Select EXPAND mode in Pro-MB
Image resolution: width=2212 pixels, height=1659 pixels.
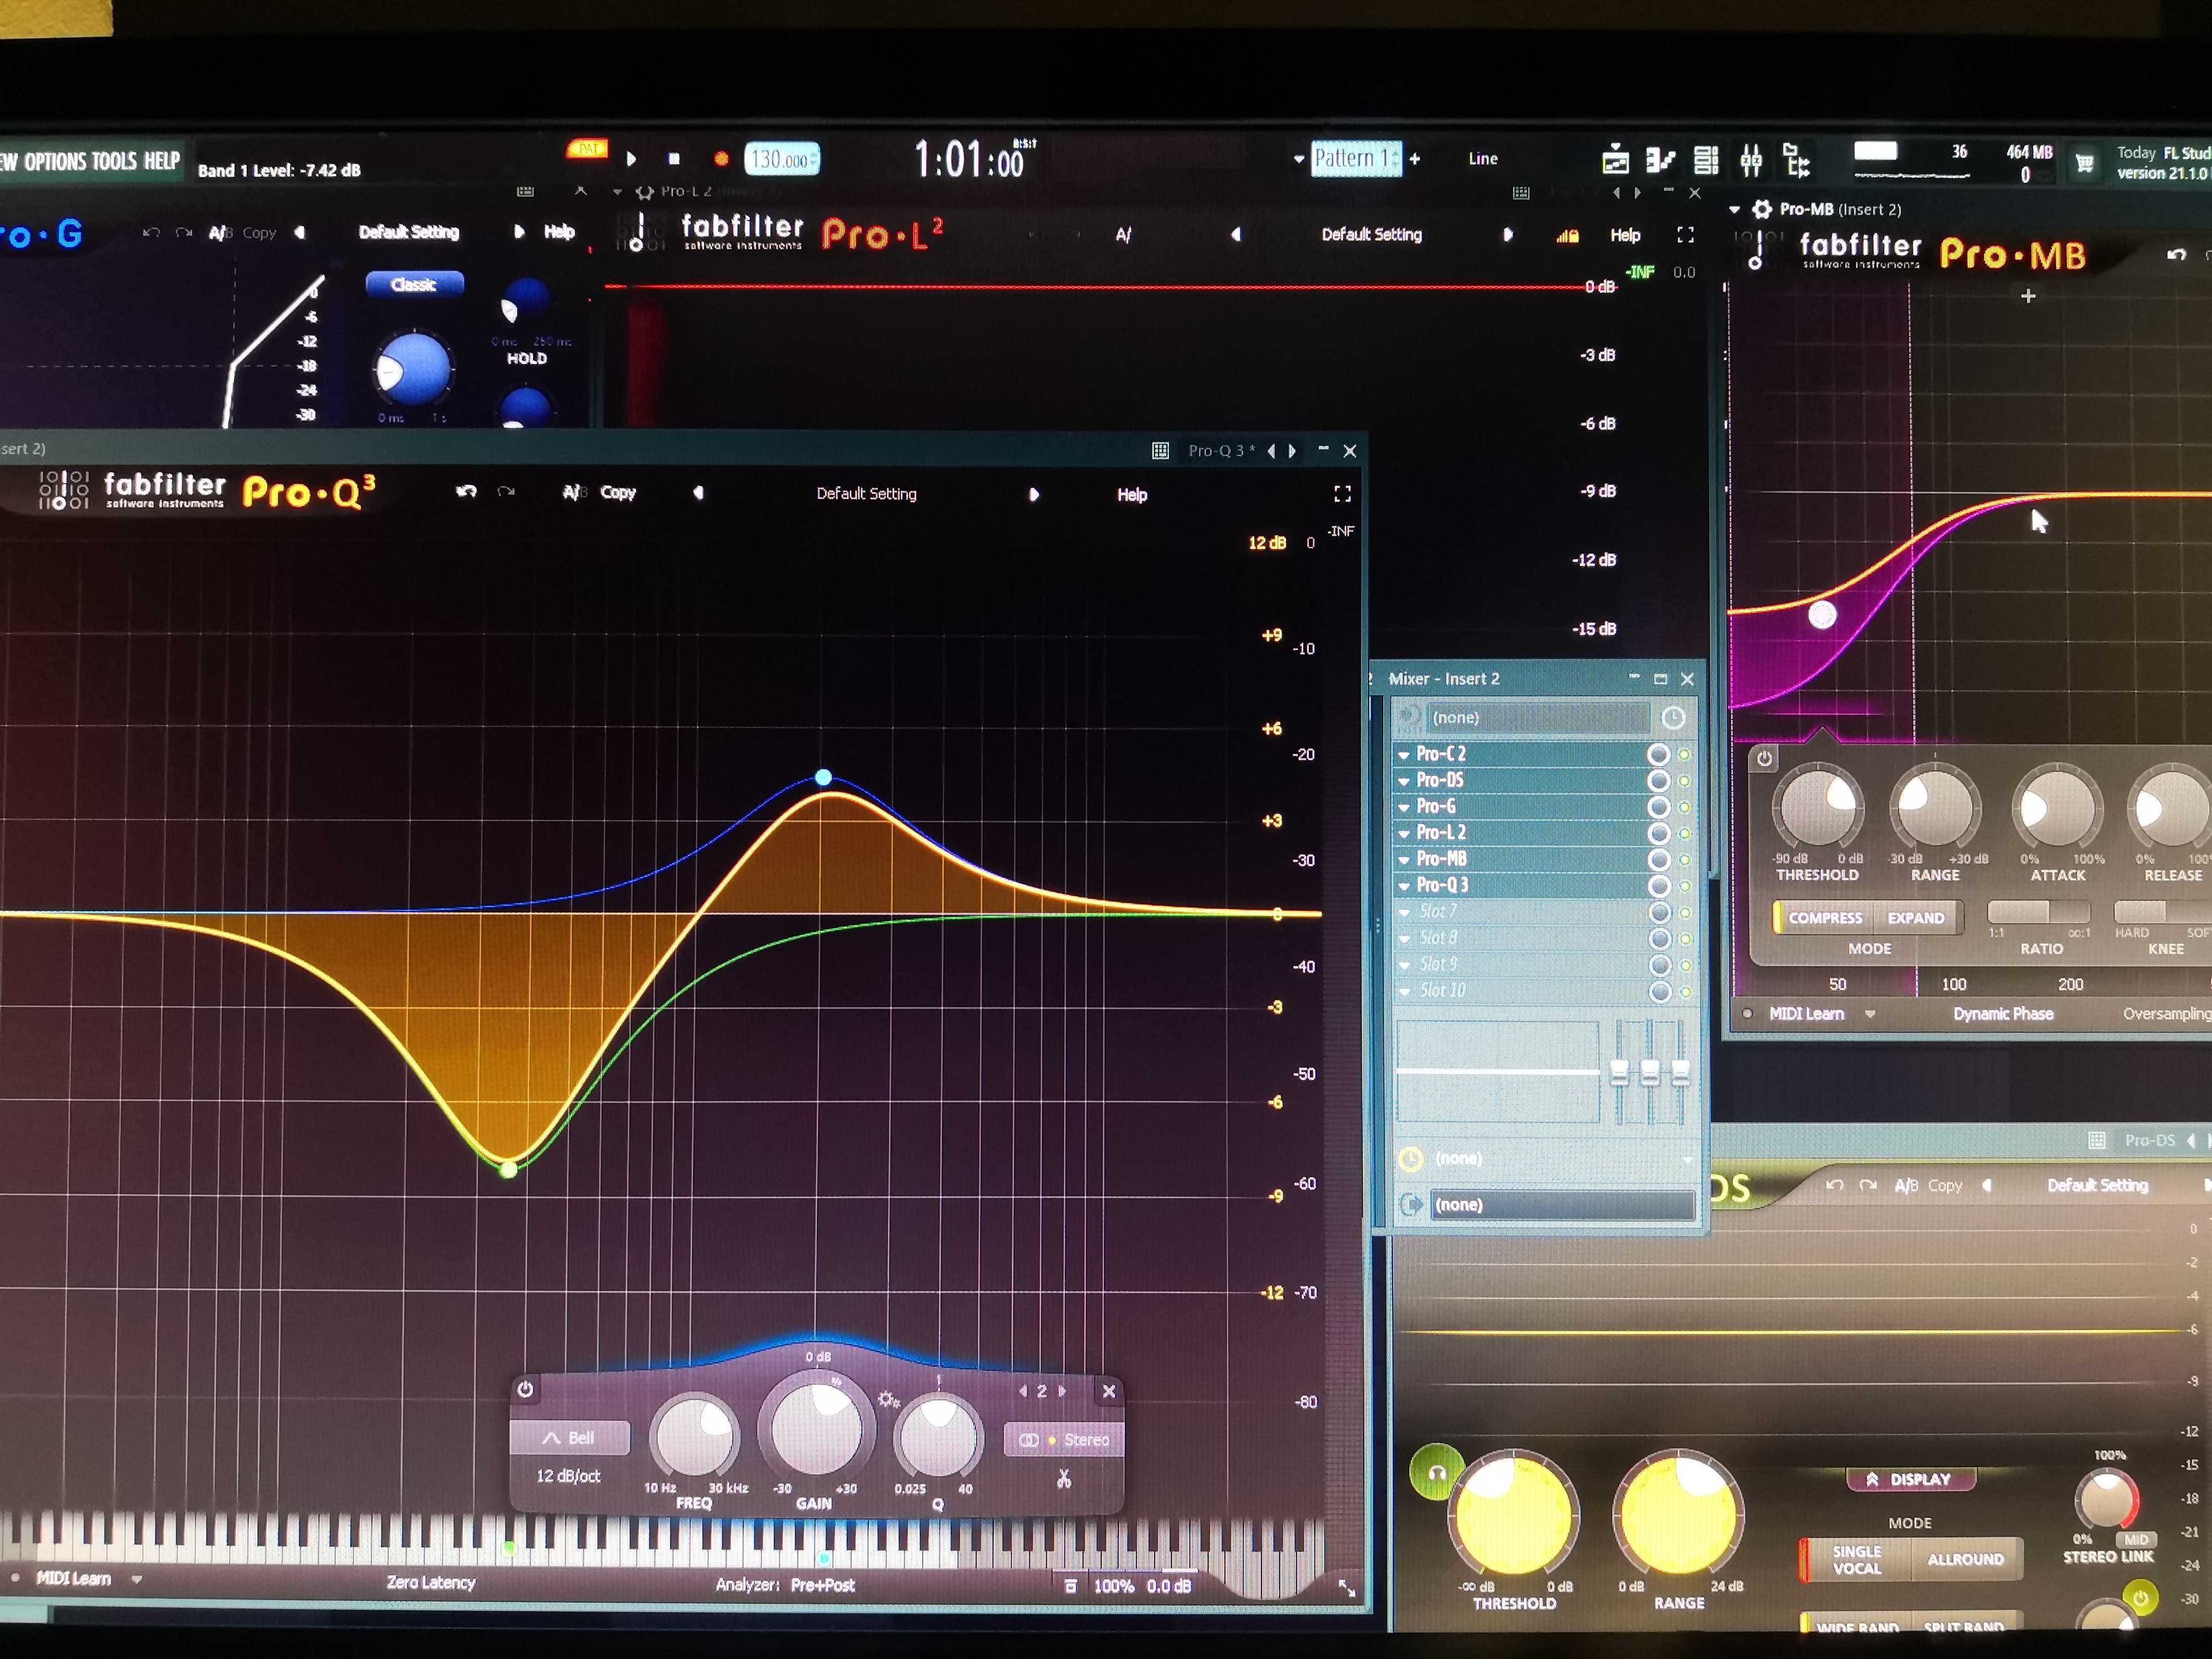[1916, 917]
